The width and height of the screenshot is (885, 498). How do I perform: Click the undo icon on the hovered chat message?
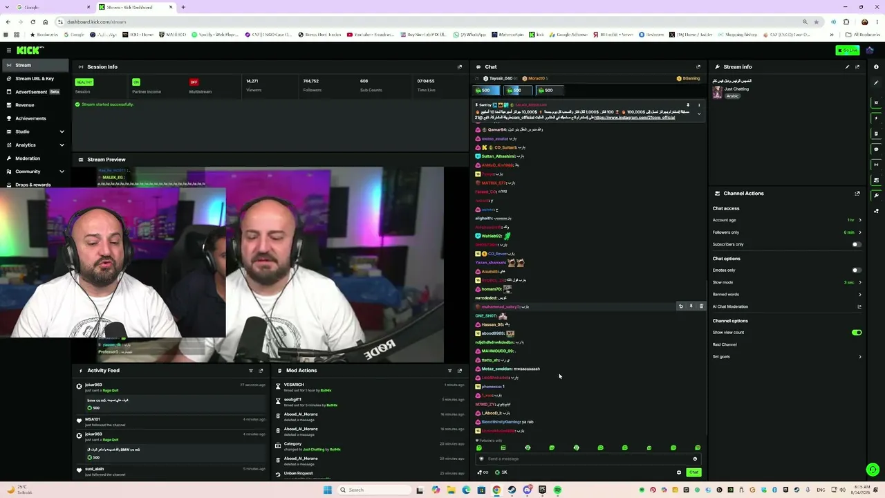681,306
